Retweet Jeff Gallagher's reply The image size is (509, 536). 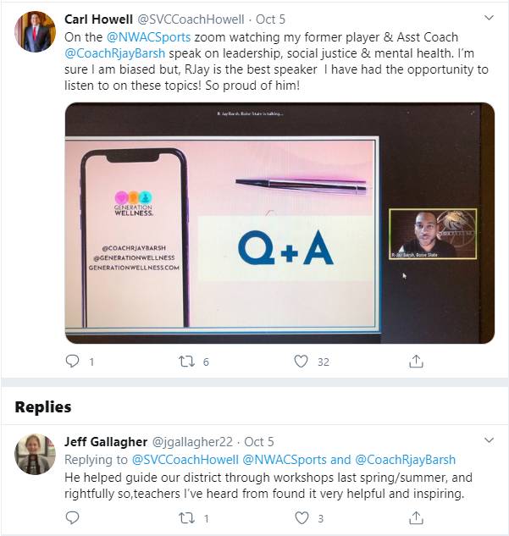click(x=186, y=518)
